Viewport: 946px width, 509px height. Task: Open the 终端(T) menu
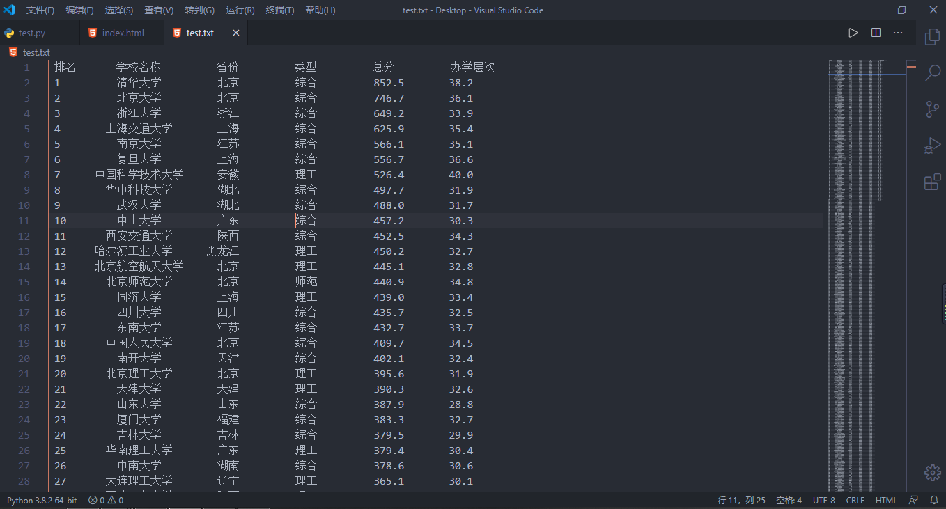coord(280,10)
